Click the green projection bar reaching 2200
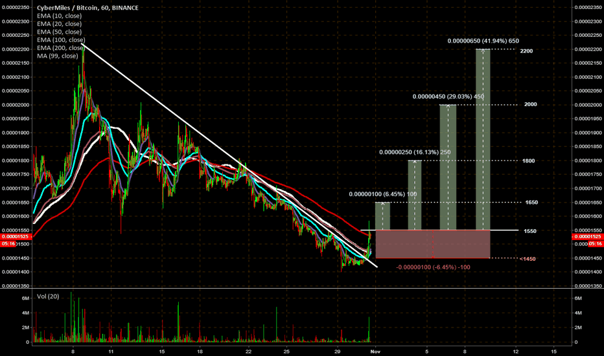Image resolution: width=604 pixels, height=356 pixels. tap(483, 140)
